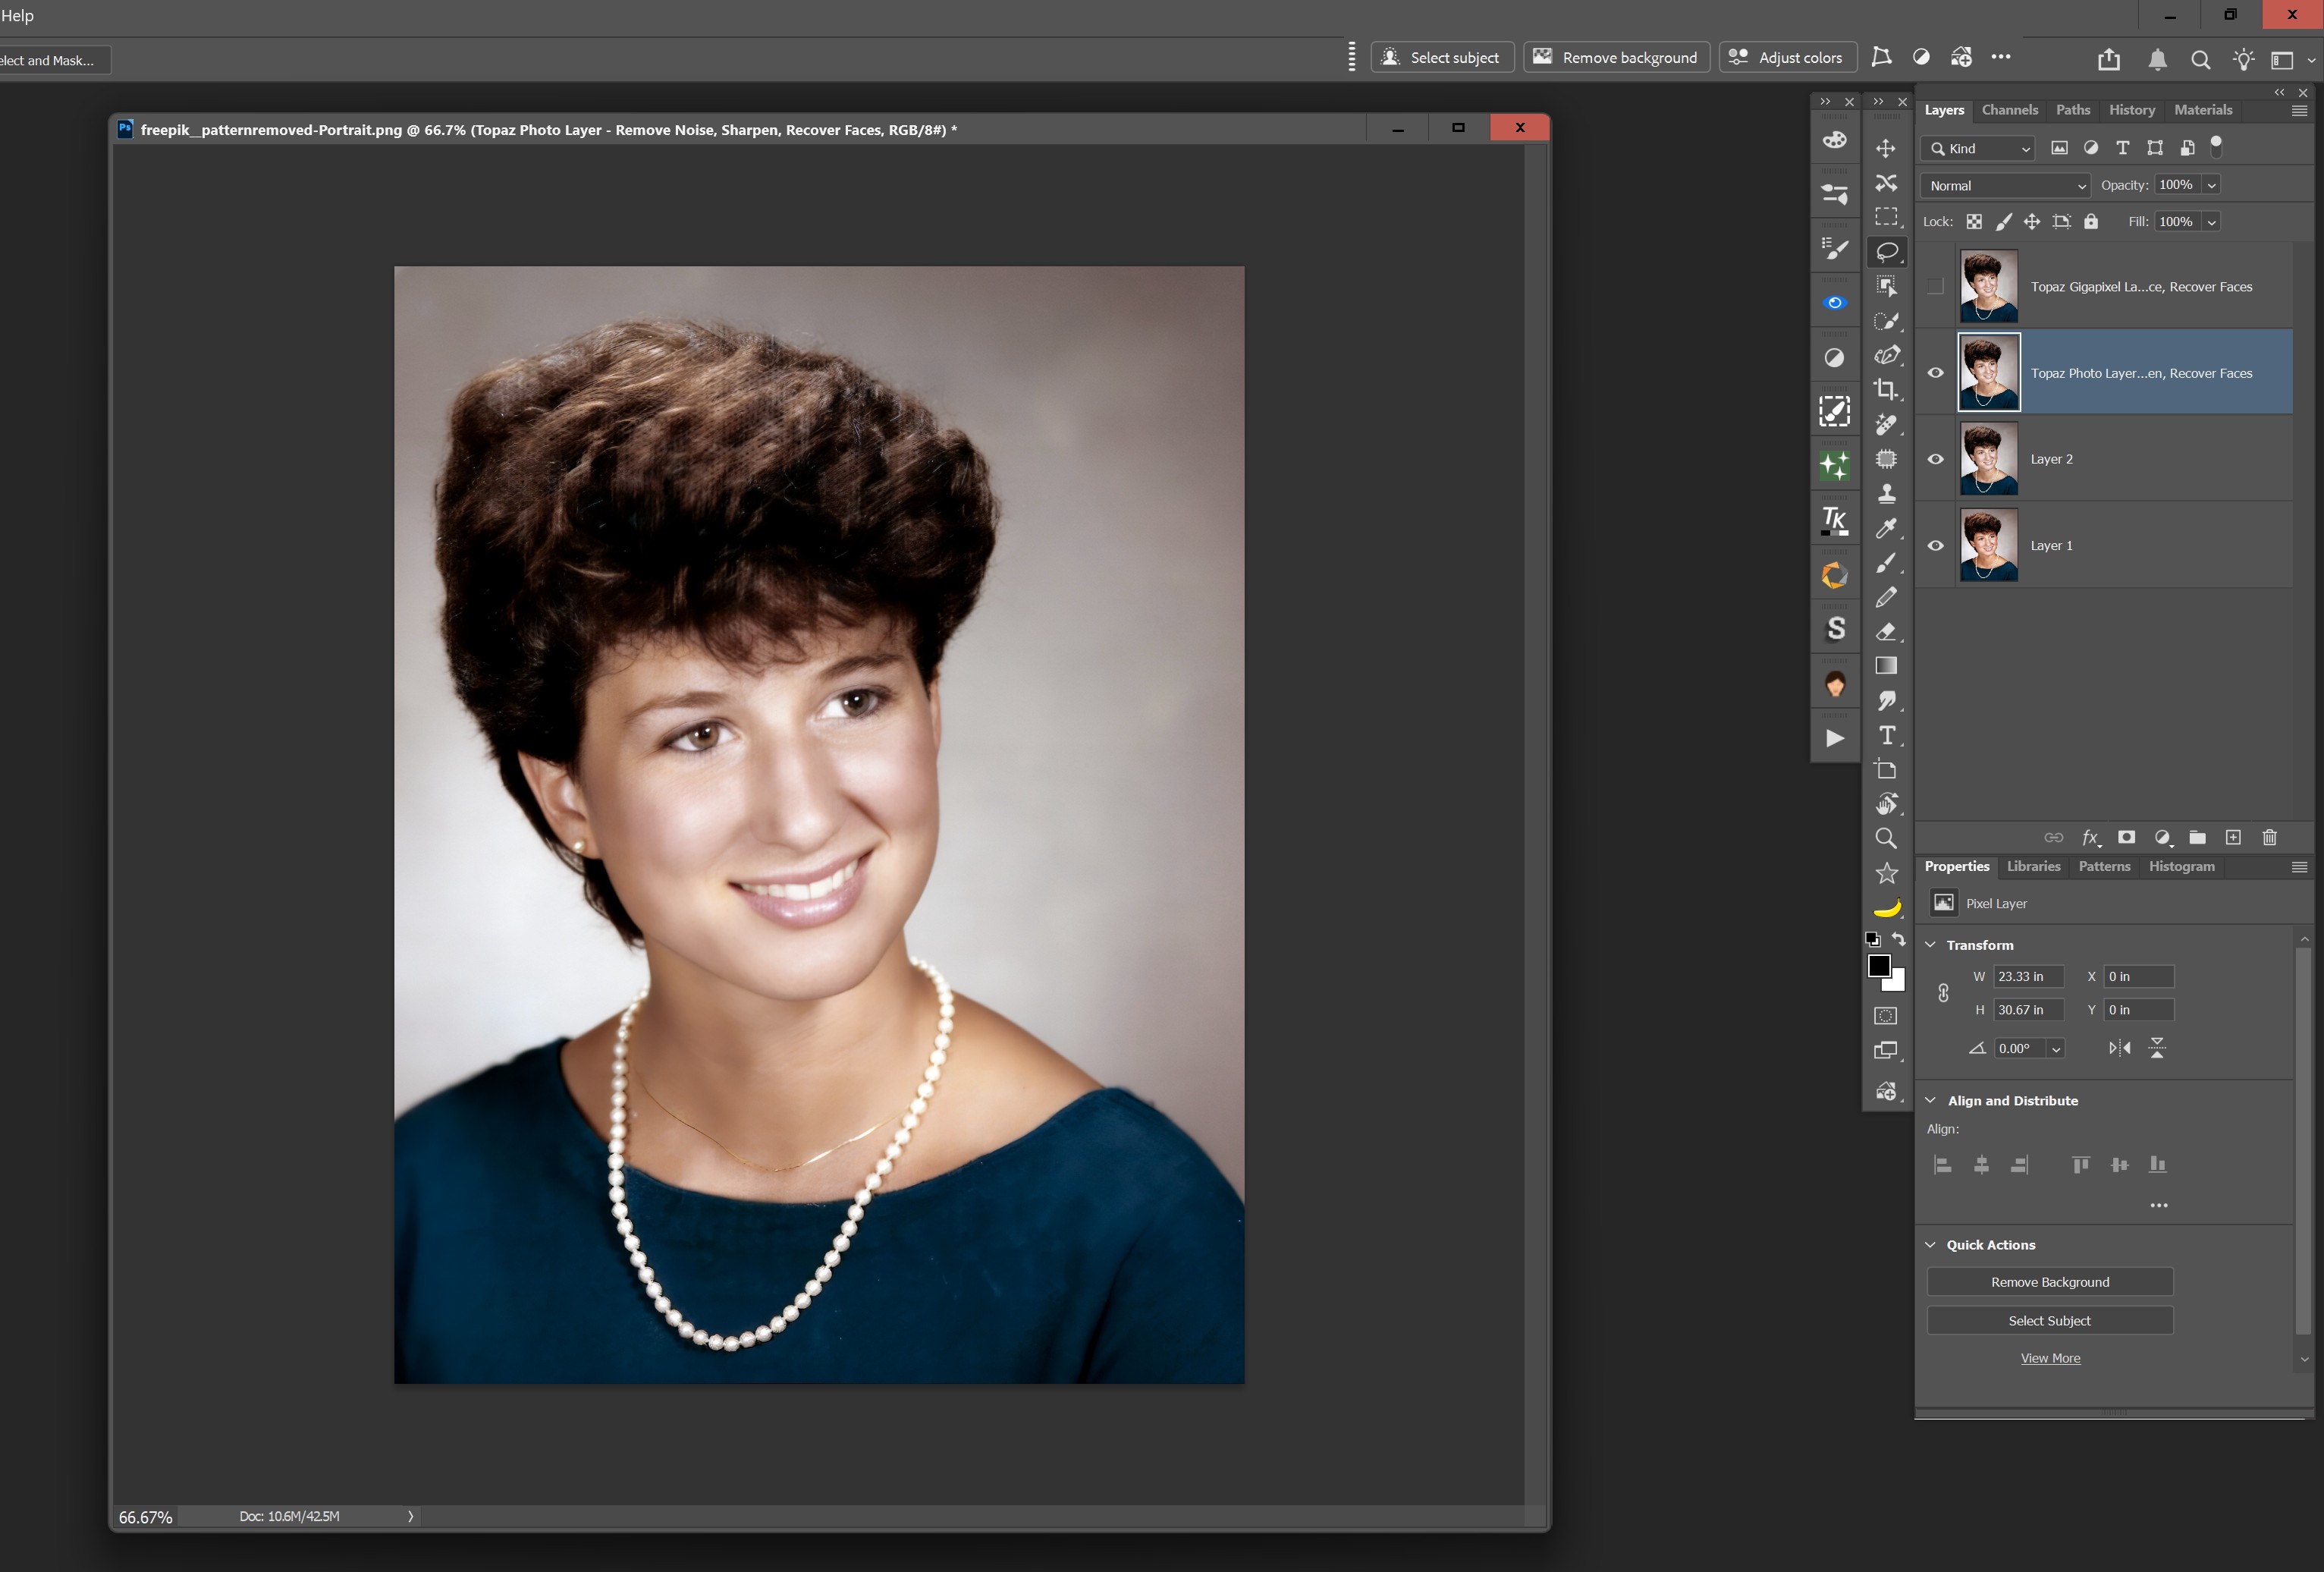Select the Eraser tool
Image resolution: width=2324 pixels, height=1572 pixels.
point(1885,631)
